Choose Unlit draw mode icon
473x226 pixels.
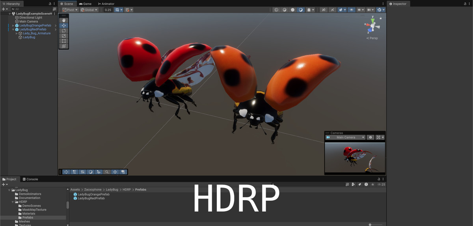292,10
